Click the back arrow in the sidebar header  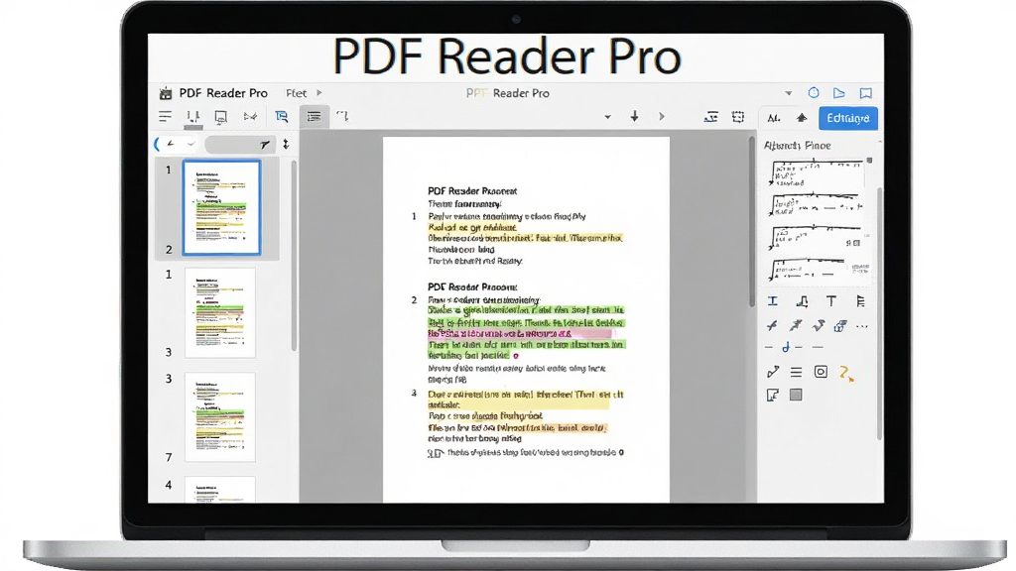(x=171, y=144)
